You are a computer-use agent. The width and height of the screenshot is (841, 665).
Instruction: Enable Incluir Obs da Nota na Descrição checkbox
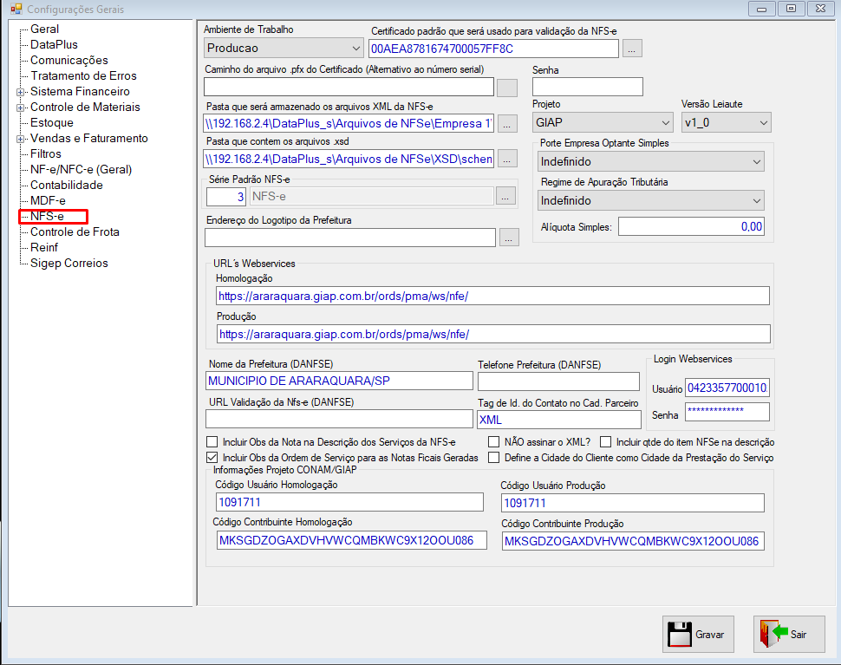pyautogui.click(x=212, y=442)
